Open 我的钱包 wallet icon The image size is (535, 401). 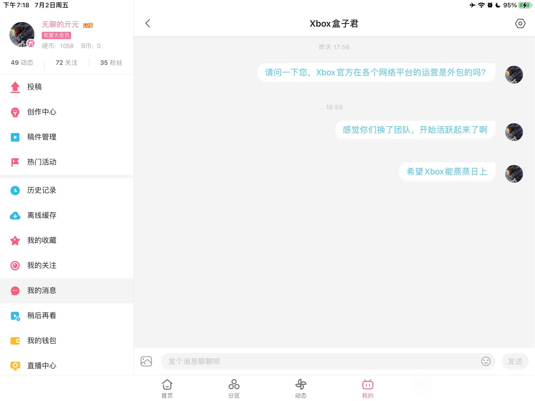[15, 341]
